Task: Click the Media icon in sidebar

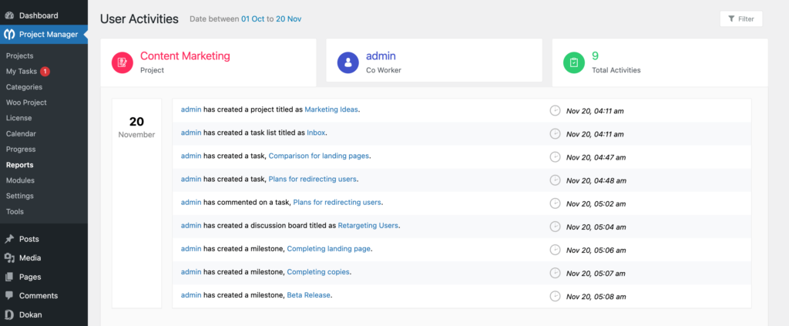Action: pyautogui.click(x=8, y=258)
